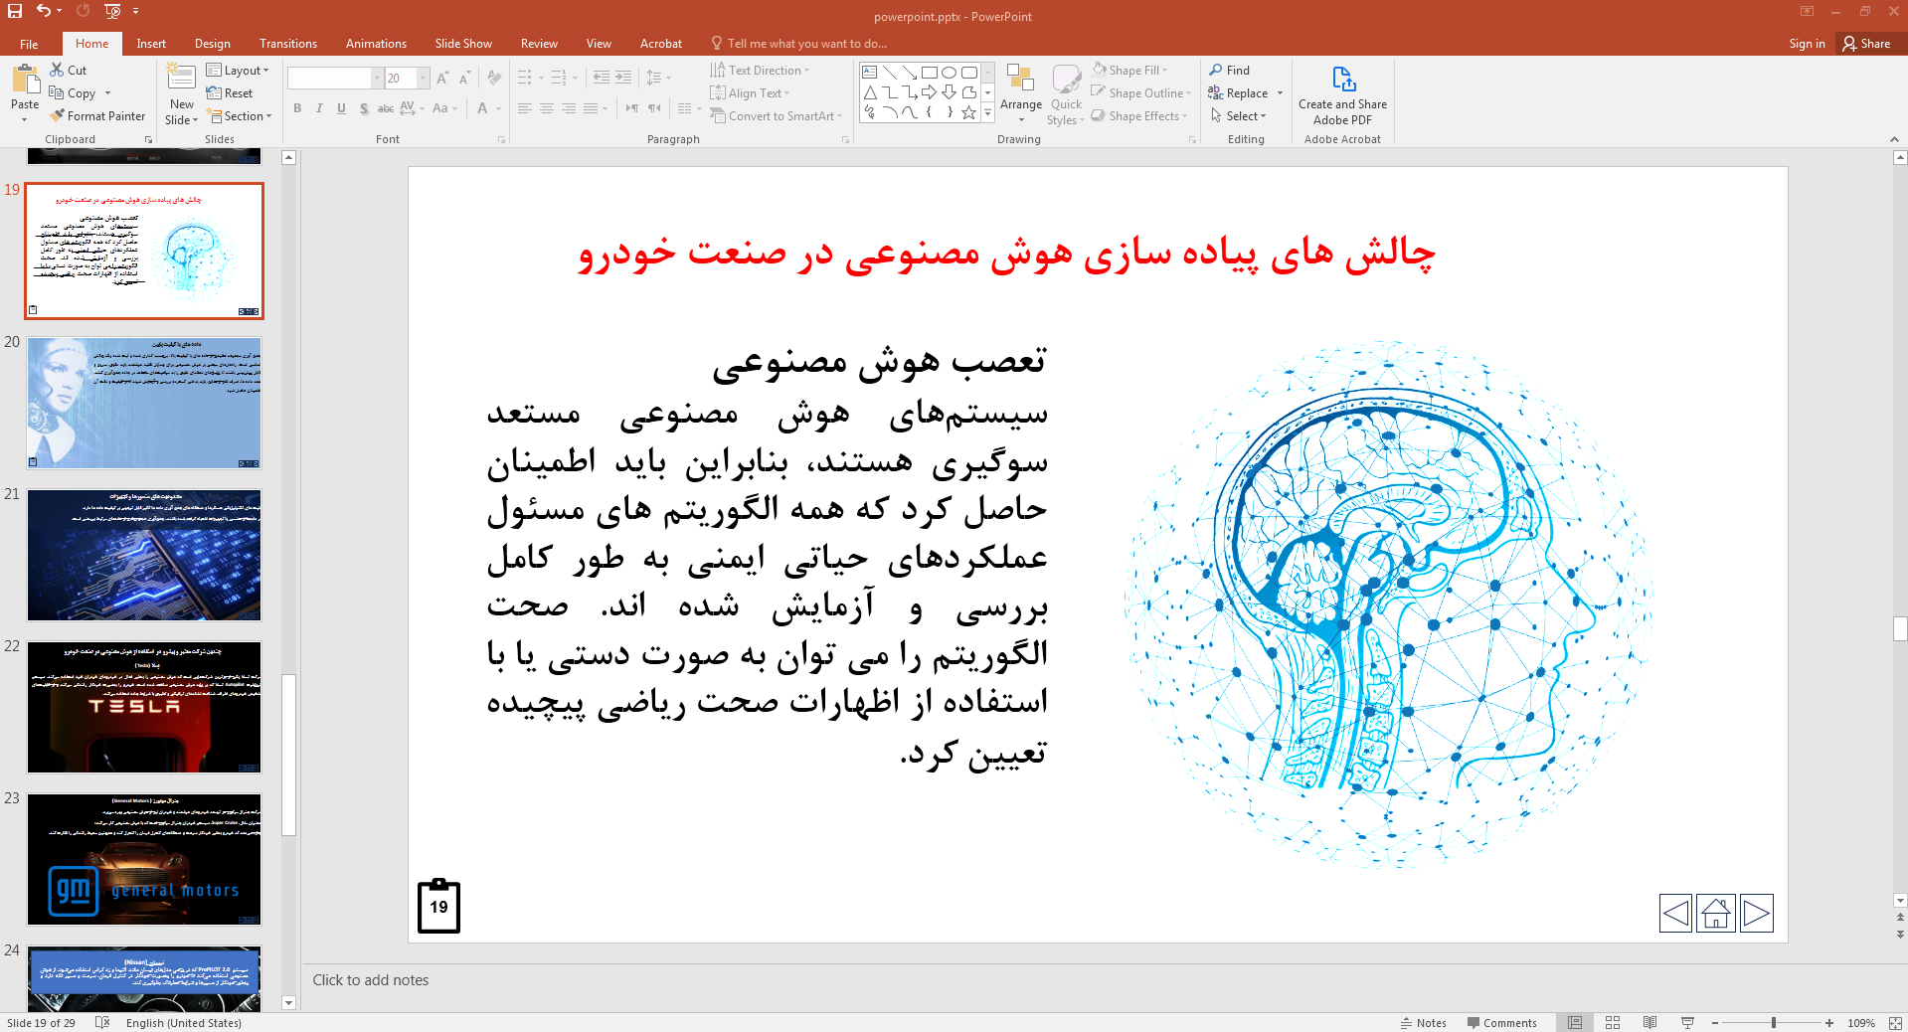Open Quick Styles gallery
Screen dimensions: 1908x1032
[x=1067, y=94]
